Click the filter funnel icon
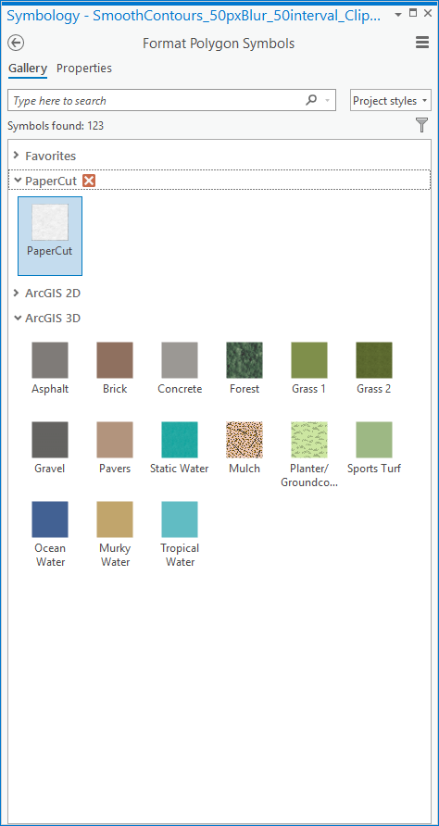 click(x=422, y=125)
